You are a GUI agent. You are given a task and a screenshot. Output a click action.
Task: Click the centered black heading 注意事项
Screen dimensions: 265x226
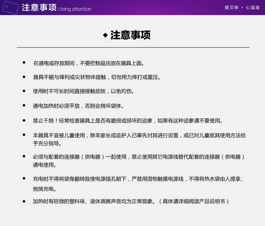(x=130, y=35)
